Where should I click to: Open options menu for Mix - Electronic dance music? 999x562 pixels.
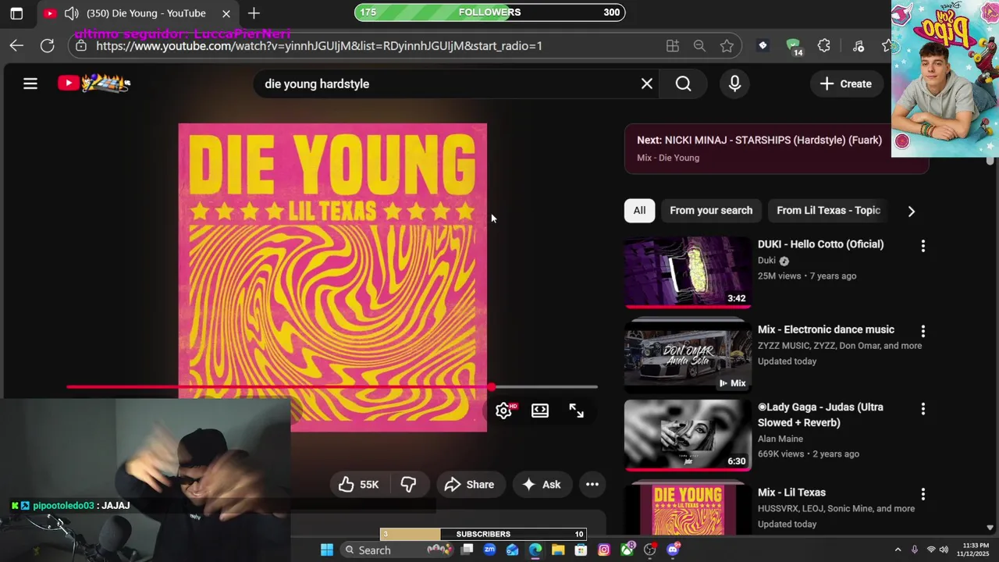[923, 331]
